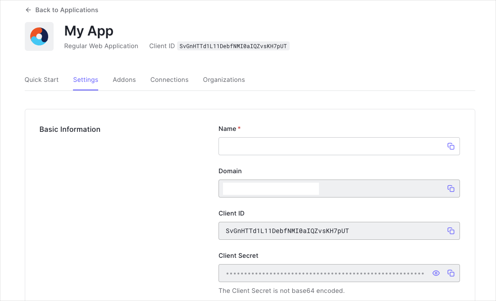Switch to the Connections tab
496x301 pixels.
pos(169,80)
